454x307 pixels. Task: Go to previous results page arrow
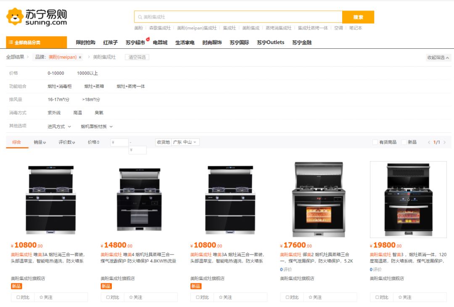429,142
